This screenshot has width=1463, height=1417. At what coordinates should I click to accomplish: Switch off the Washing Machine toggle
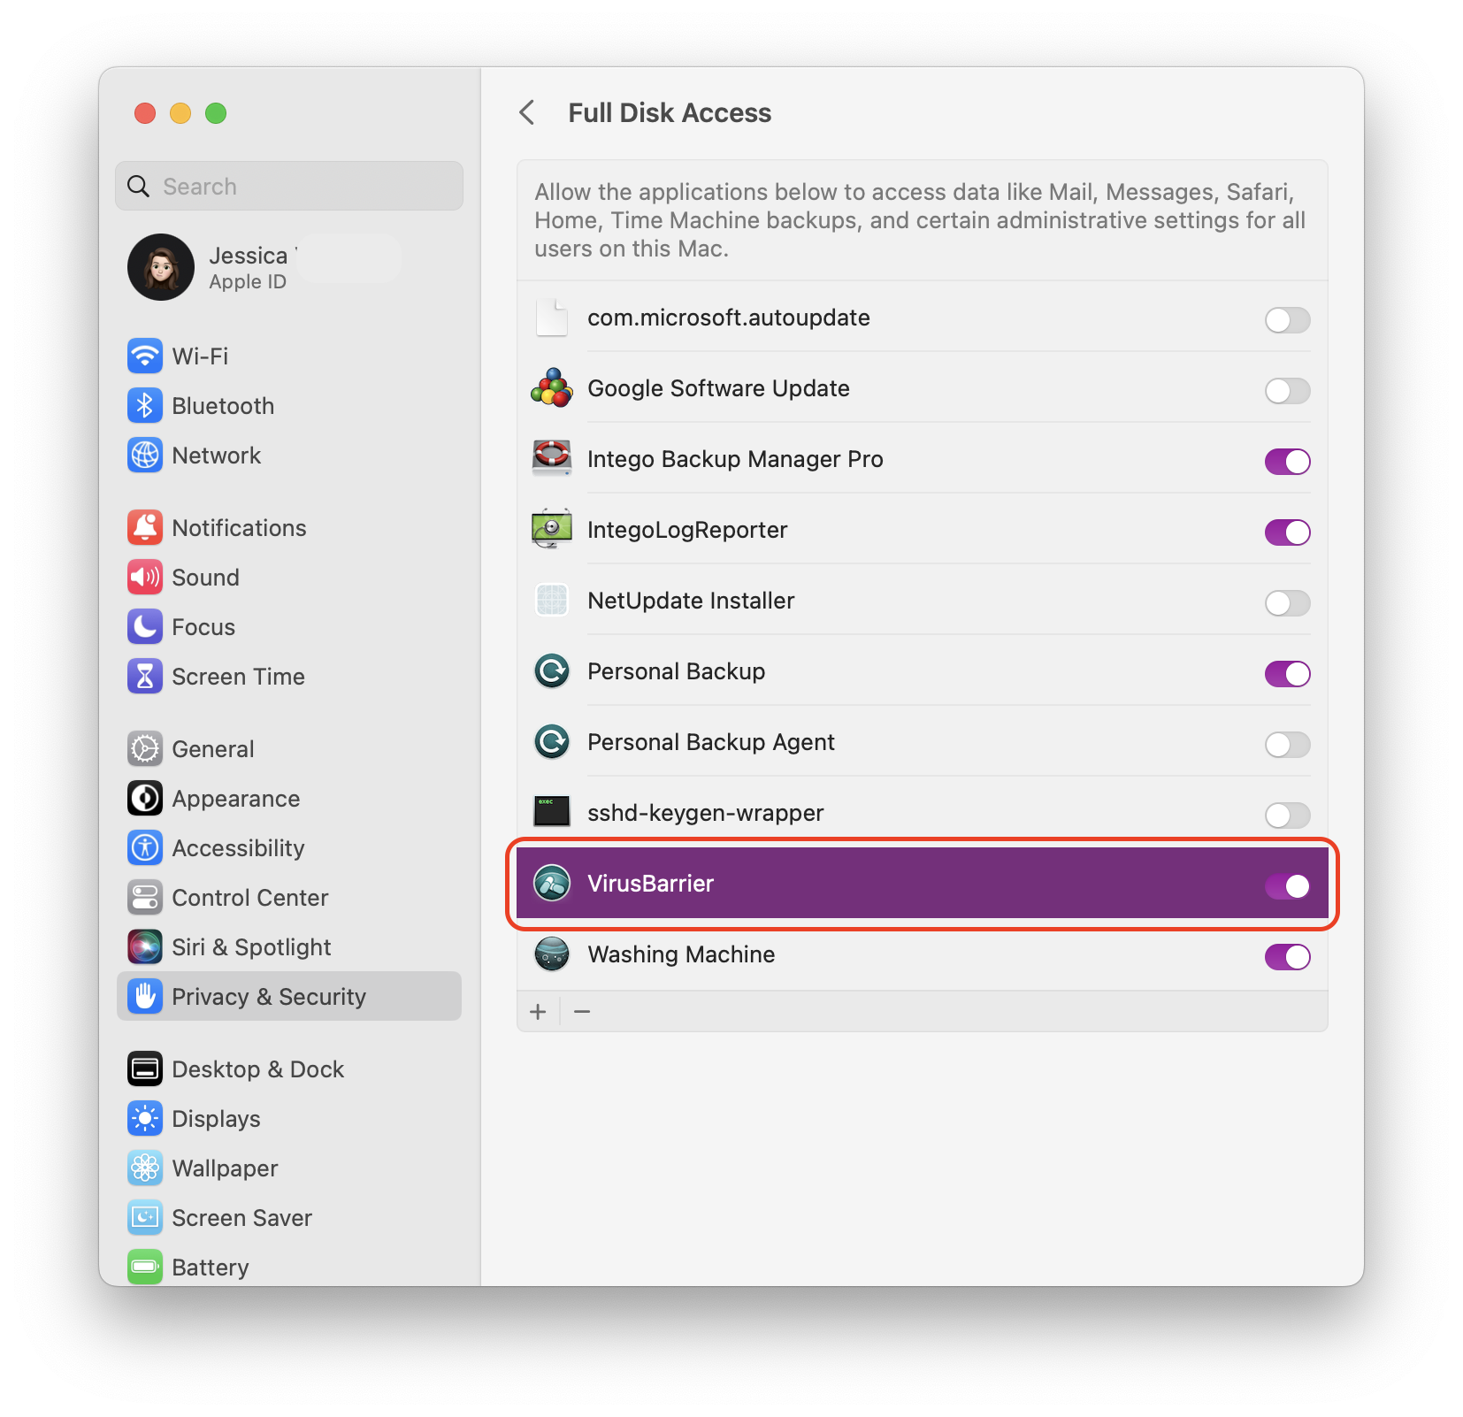(x=1287, y=956)
